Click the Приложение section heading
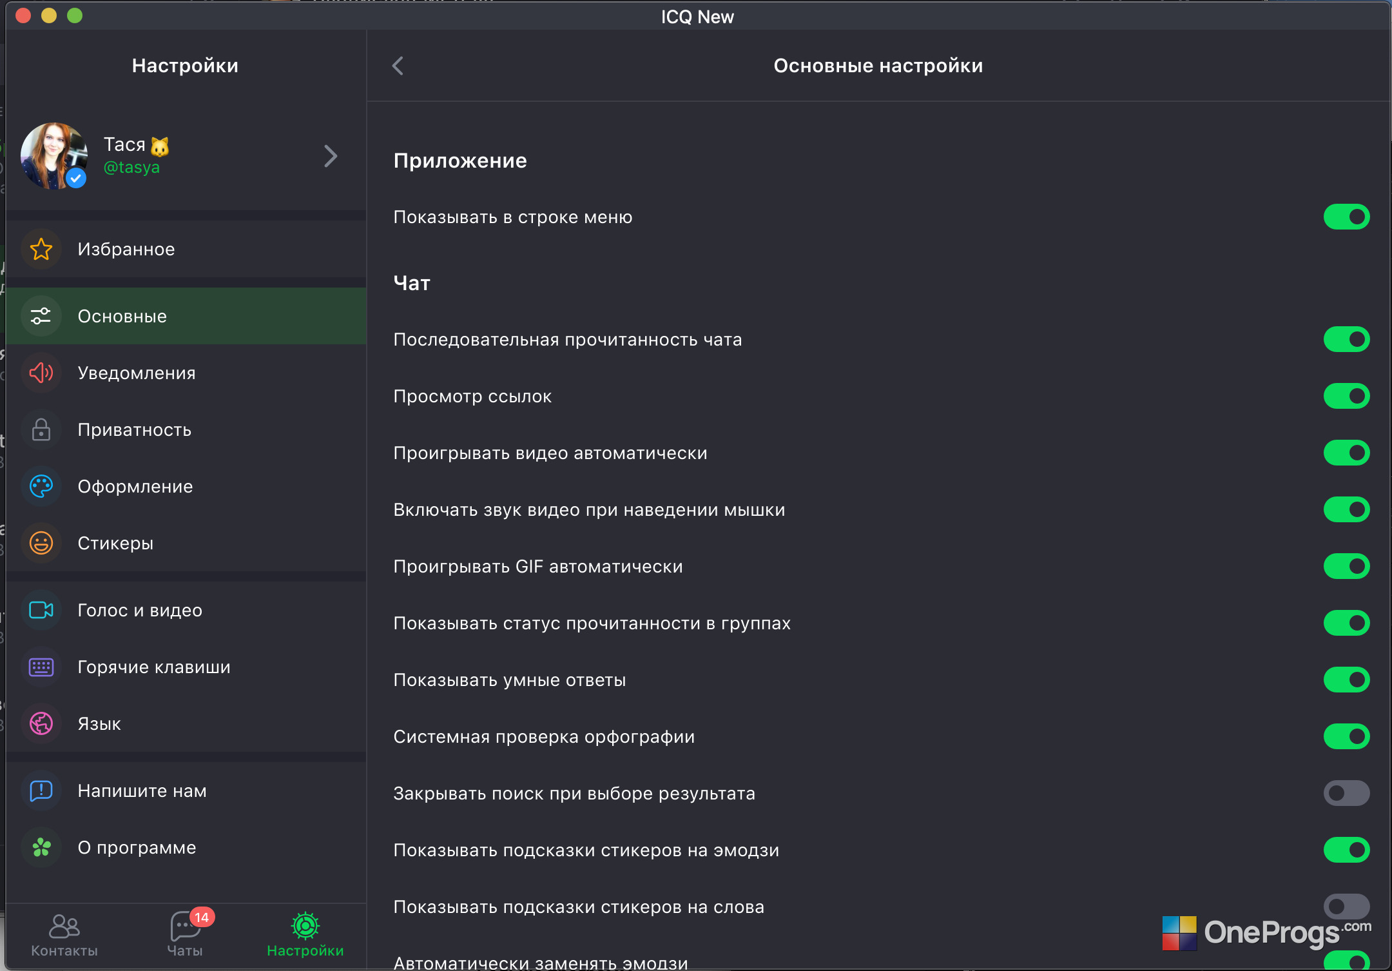This screenshot has width=1392, height=971. tap(460, 161)
